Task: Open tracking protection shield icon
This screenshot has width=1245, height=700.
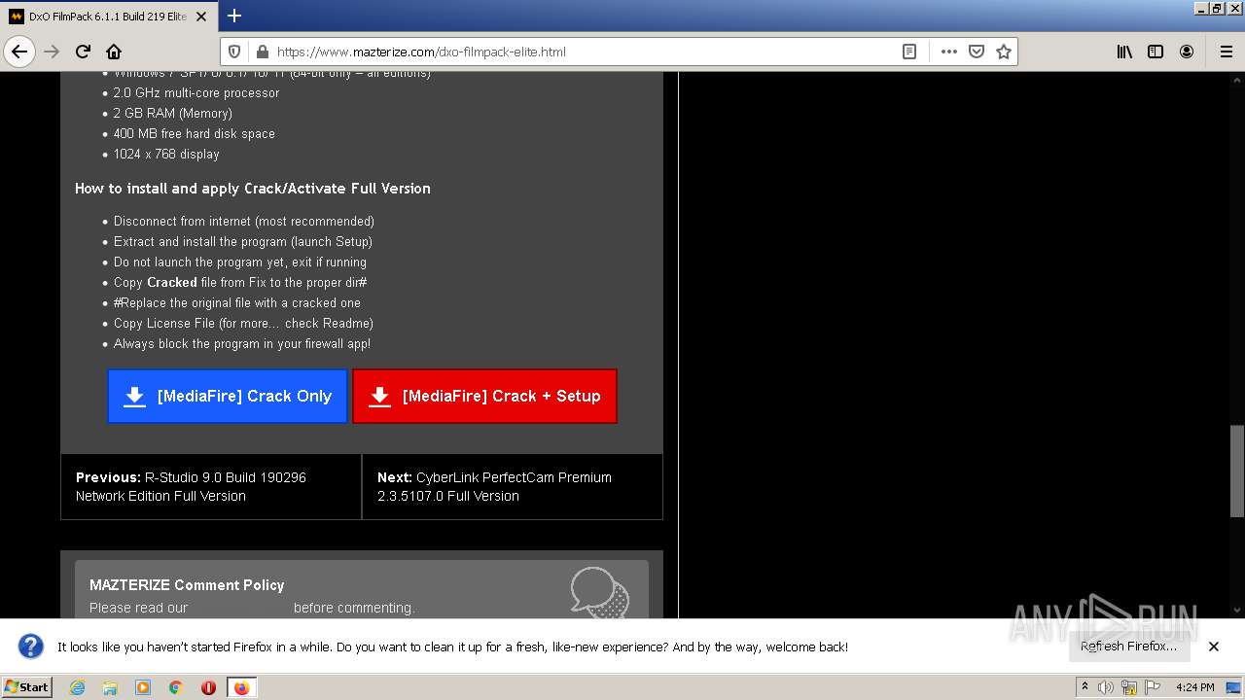Action: click(x=233, y=52)
